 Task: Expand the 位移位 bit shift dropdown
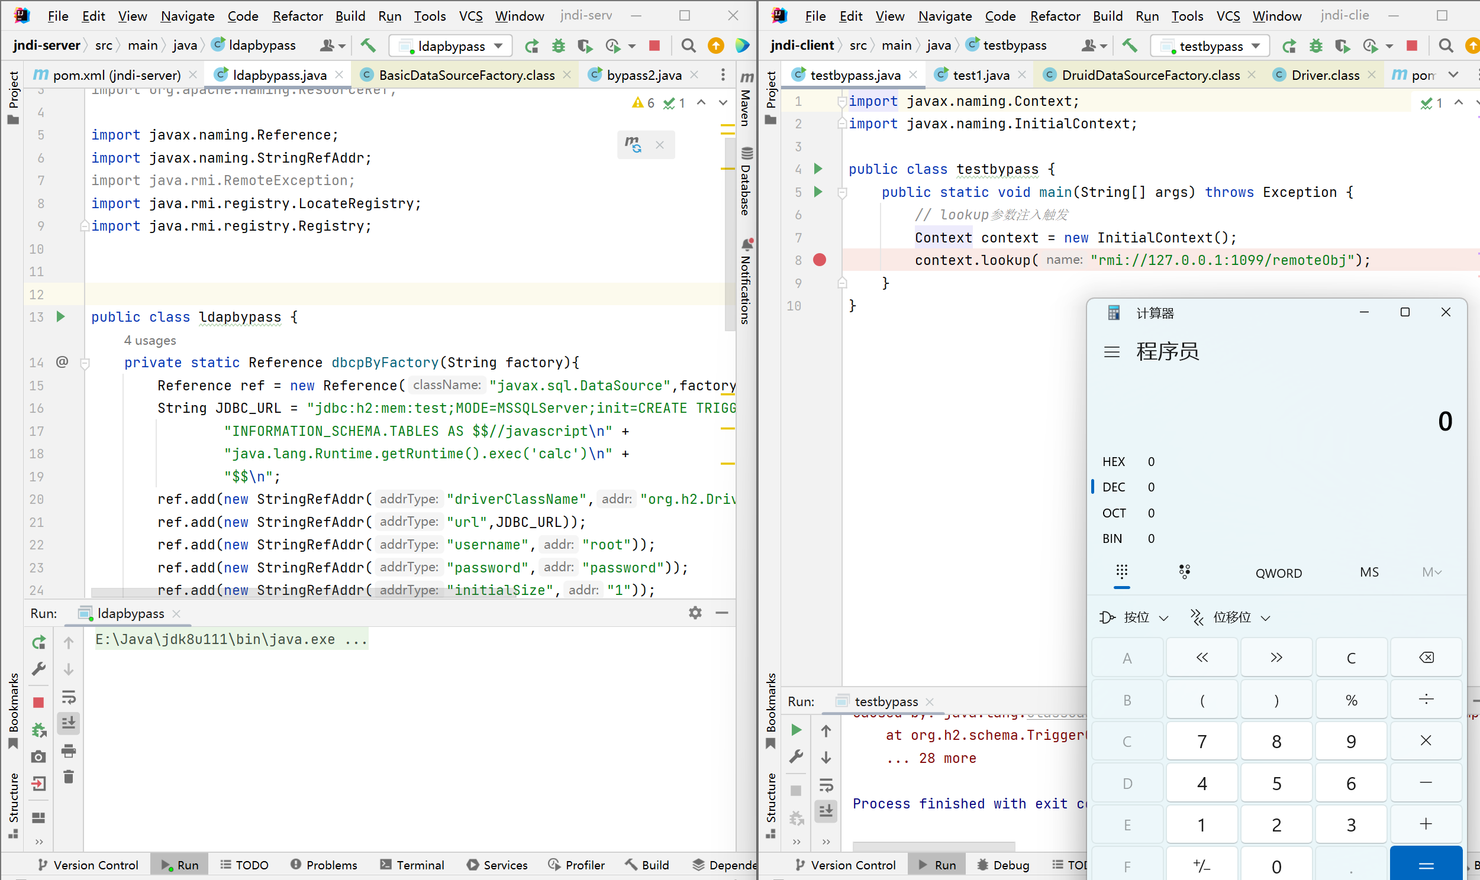coord(1230,617)
